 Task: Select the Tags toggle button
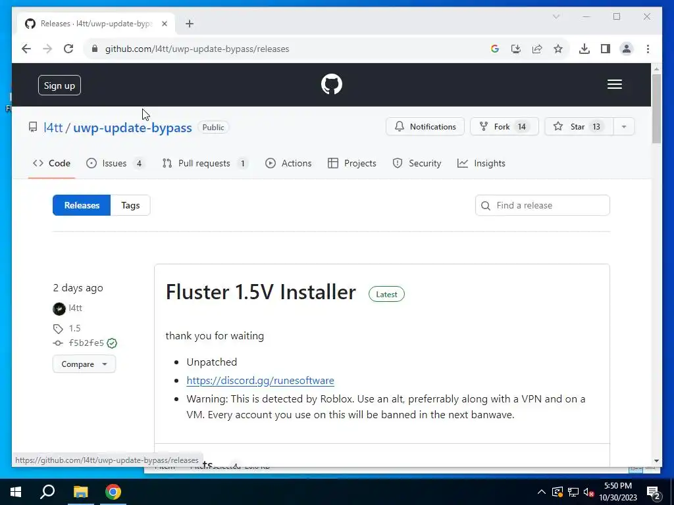(x=130, y=205)
